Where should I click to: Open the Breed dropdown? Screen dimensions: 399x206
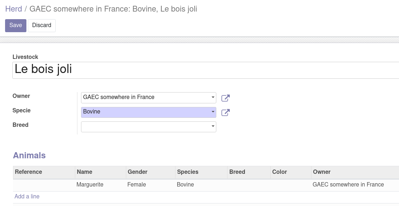pos(213,126)
